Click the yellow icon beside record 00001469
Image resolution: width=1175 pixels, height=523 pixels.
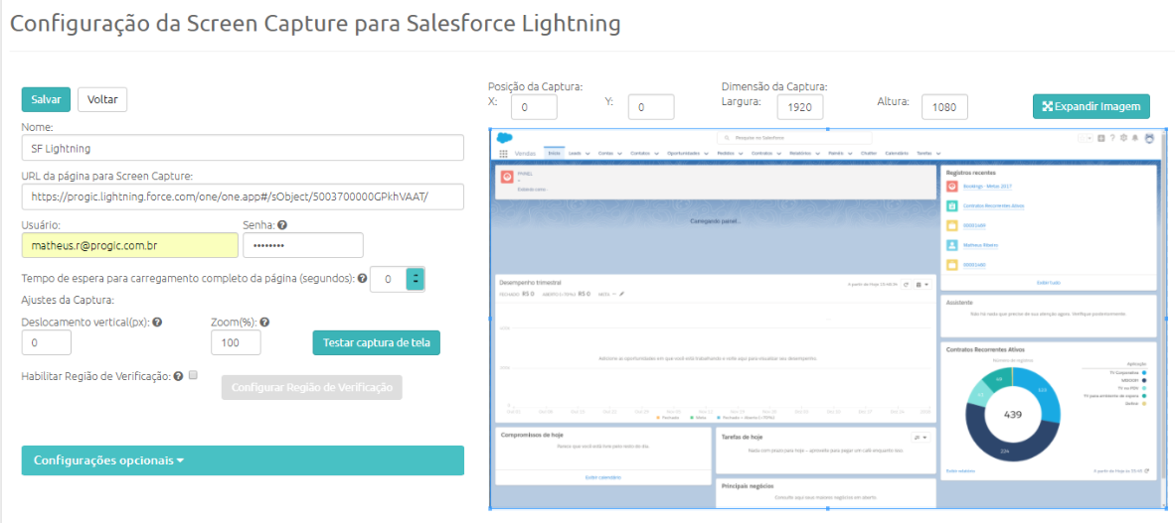[x=952, y=225]
